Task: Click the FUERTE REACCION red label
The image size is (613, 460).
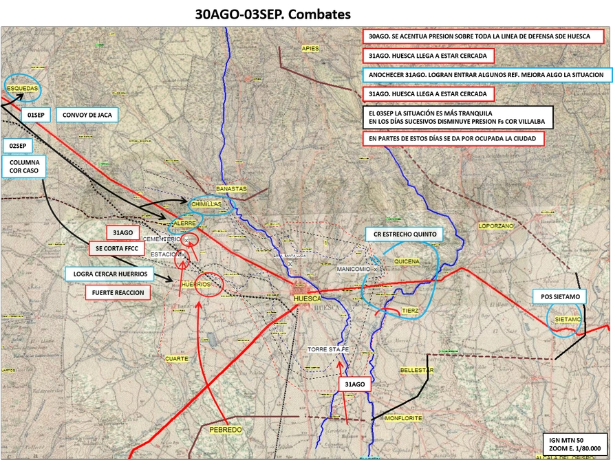Action: click(x=118, y=293)
